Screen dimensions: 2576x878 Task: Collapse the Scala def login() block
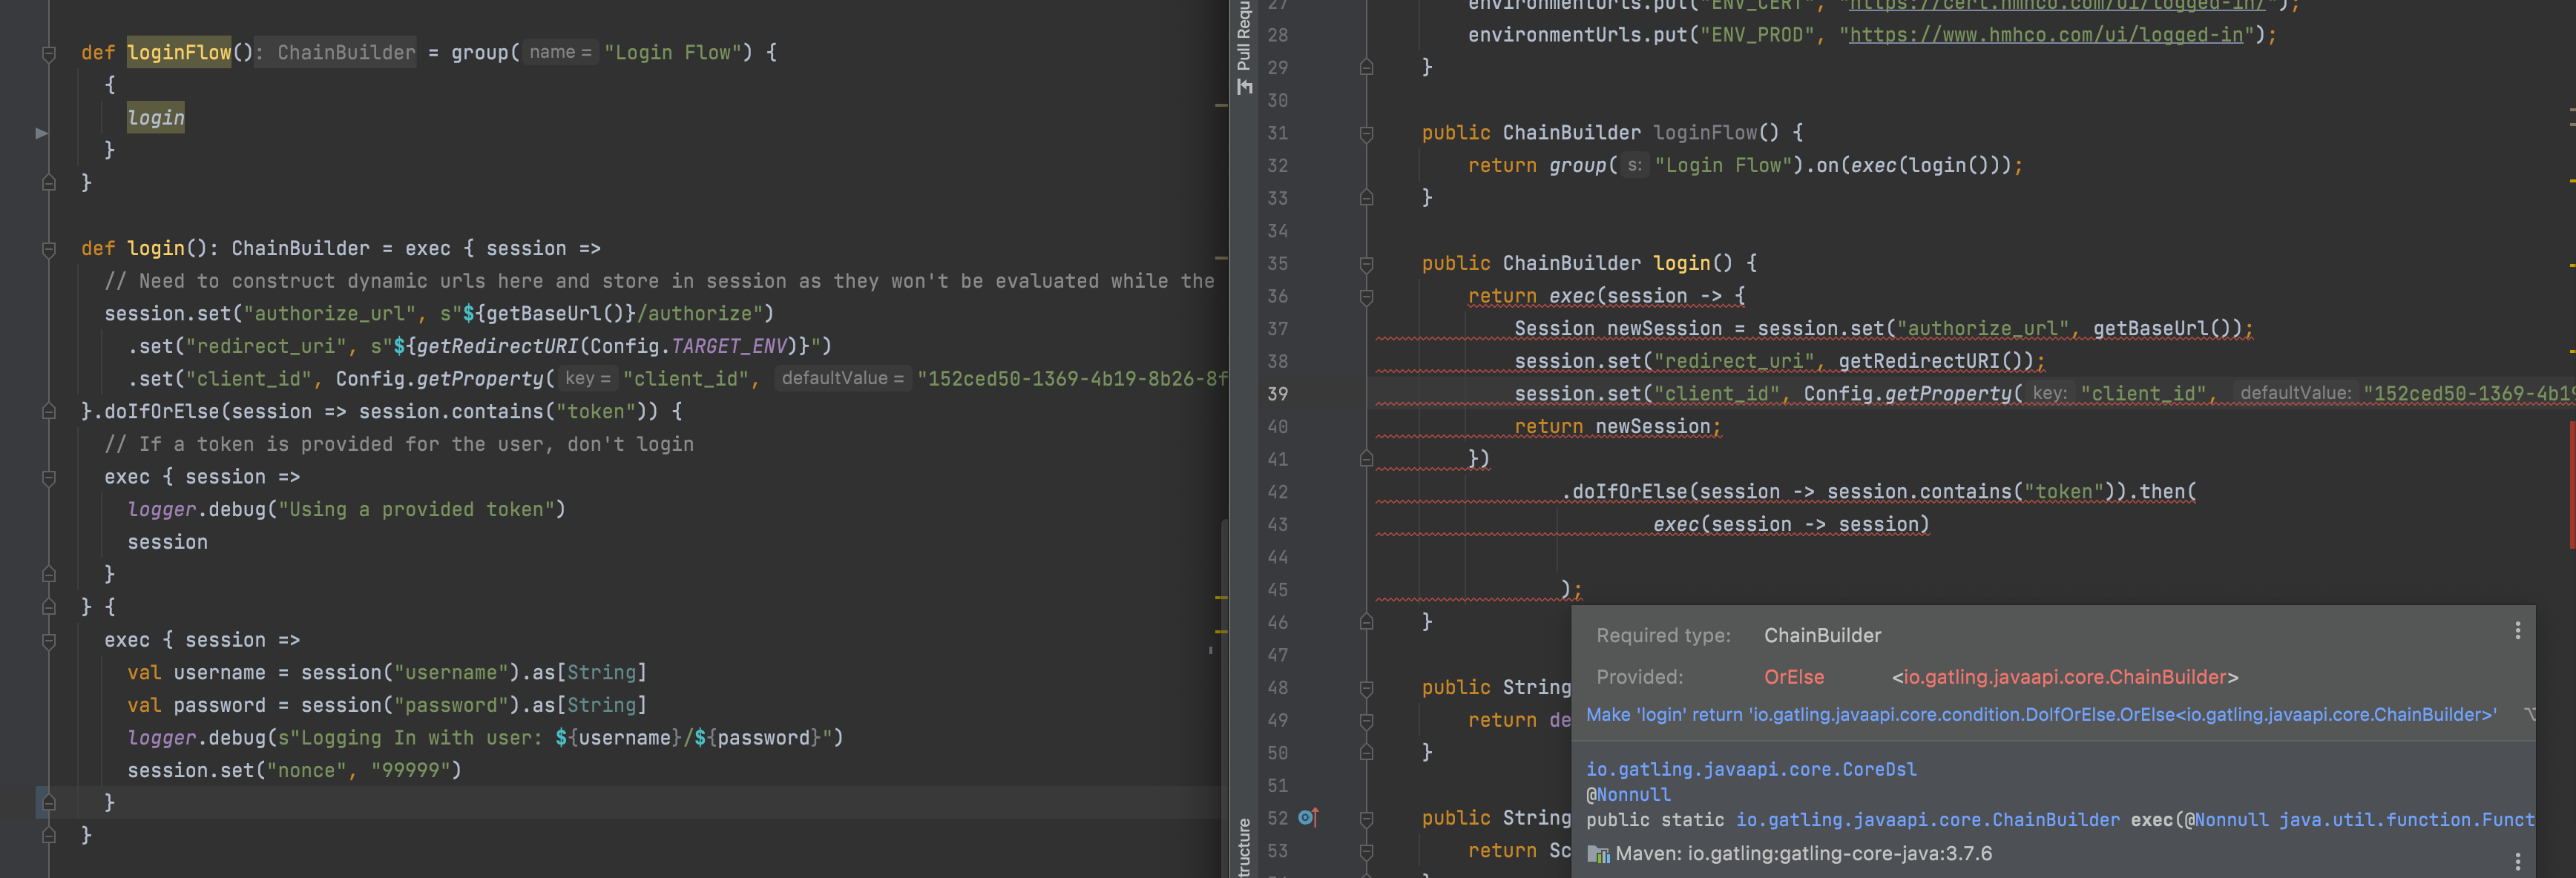pos(48,249)
